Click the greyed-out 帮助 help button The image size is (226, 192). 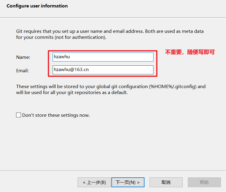204,182
